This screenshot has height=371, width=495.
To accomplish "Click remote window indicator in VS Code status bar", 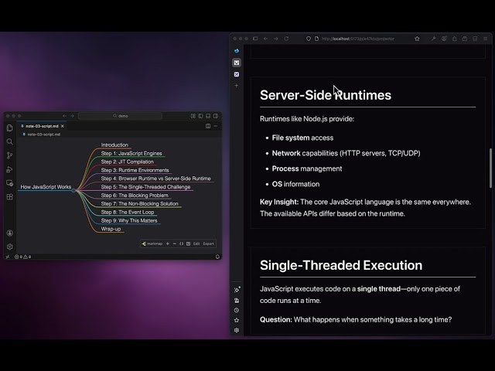I will pos(8,257).
